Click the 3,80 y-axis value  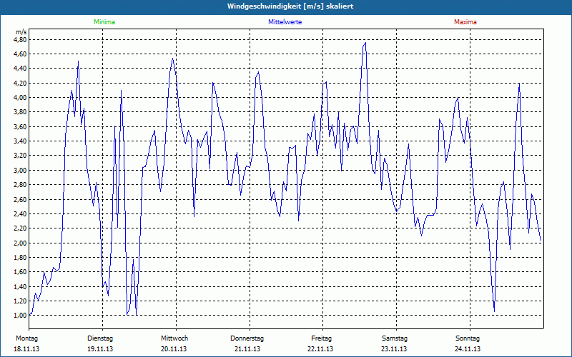click(20, 112)
